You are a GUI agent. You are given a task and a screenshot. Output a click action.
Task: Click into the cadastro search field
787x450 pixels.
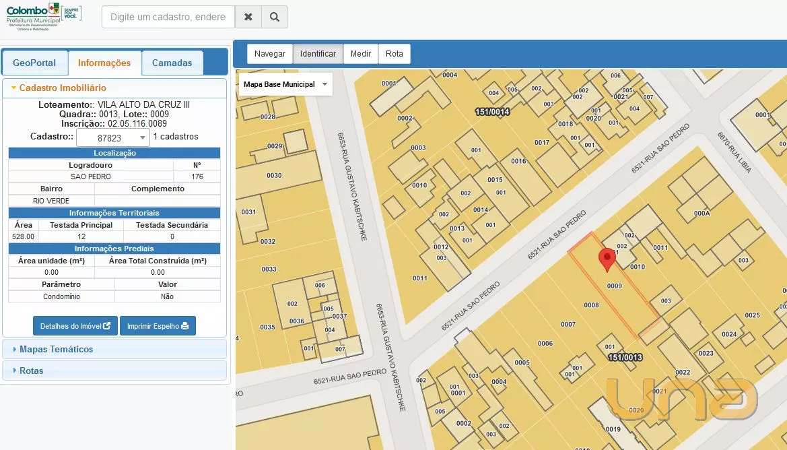click(168, 17)
